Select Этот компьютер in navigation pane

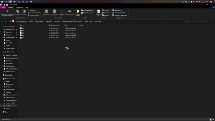point(9,79)
